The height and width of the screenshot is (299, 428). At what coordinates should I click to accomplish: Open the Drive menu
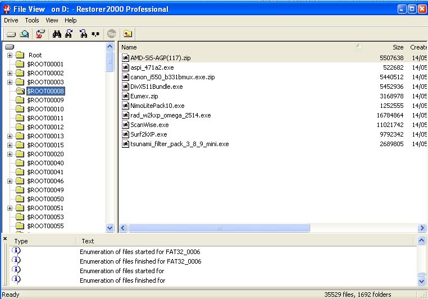pyautogui.click(x=11, y=20)
